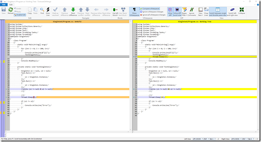Screen dimensions: 261x142
Task: Click the left pane header Singleton1/Program.cs 6e4a752
Action: pos(67,22)
